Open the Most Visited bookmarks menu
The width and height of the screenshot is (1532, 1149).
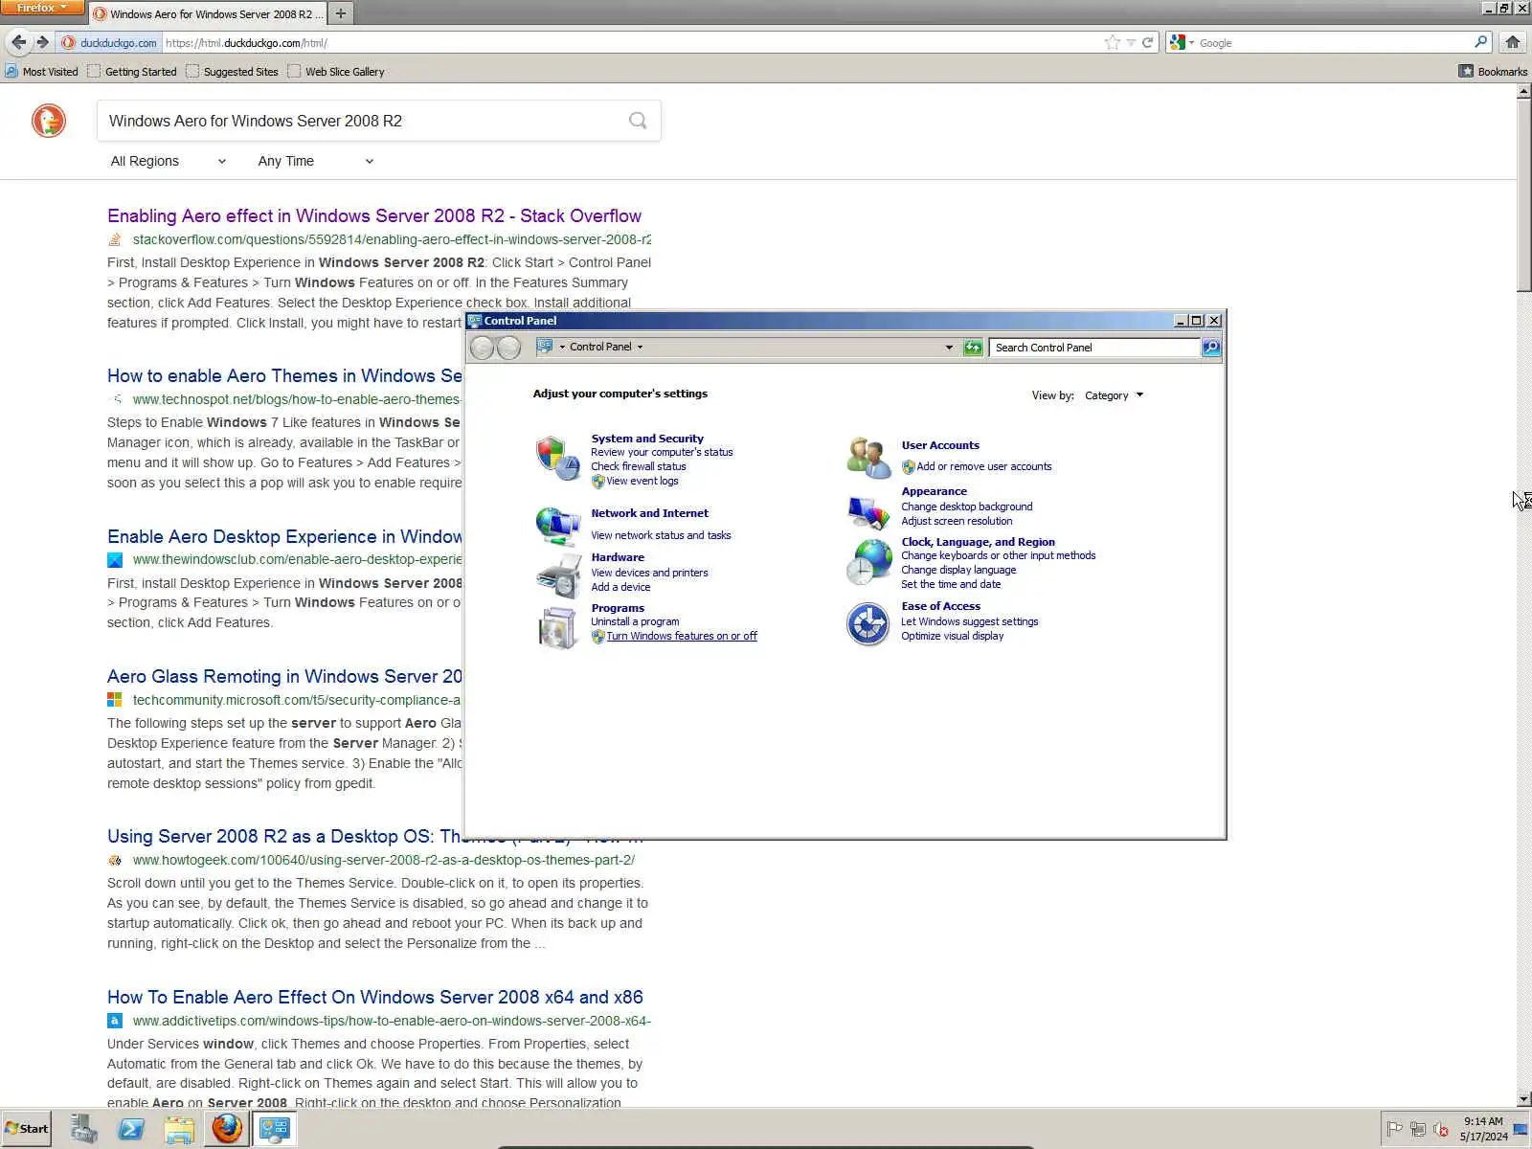pos(42,72)
